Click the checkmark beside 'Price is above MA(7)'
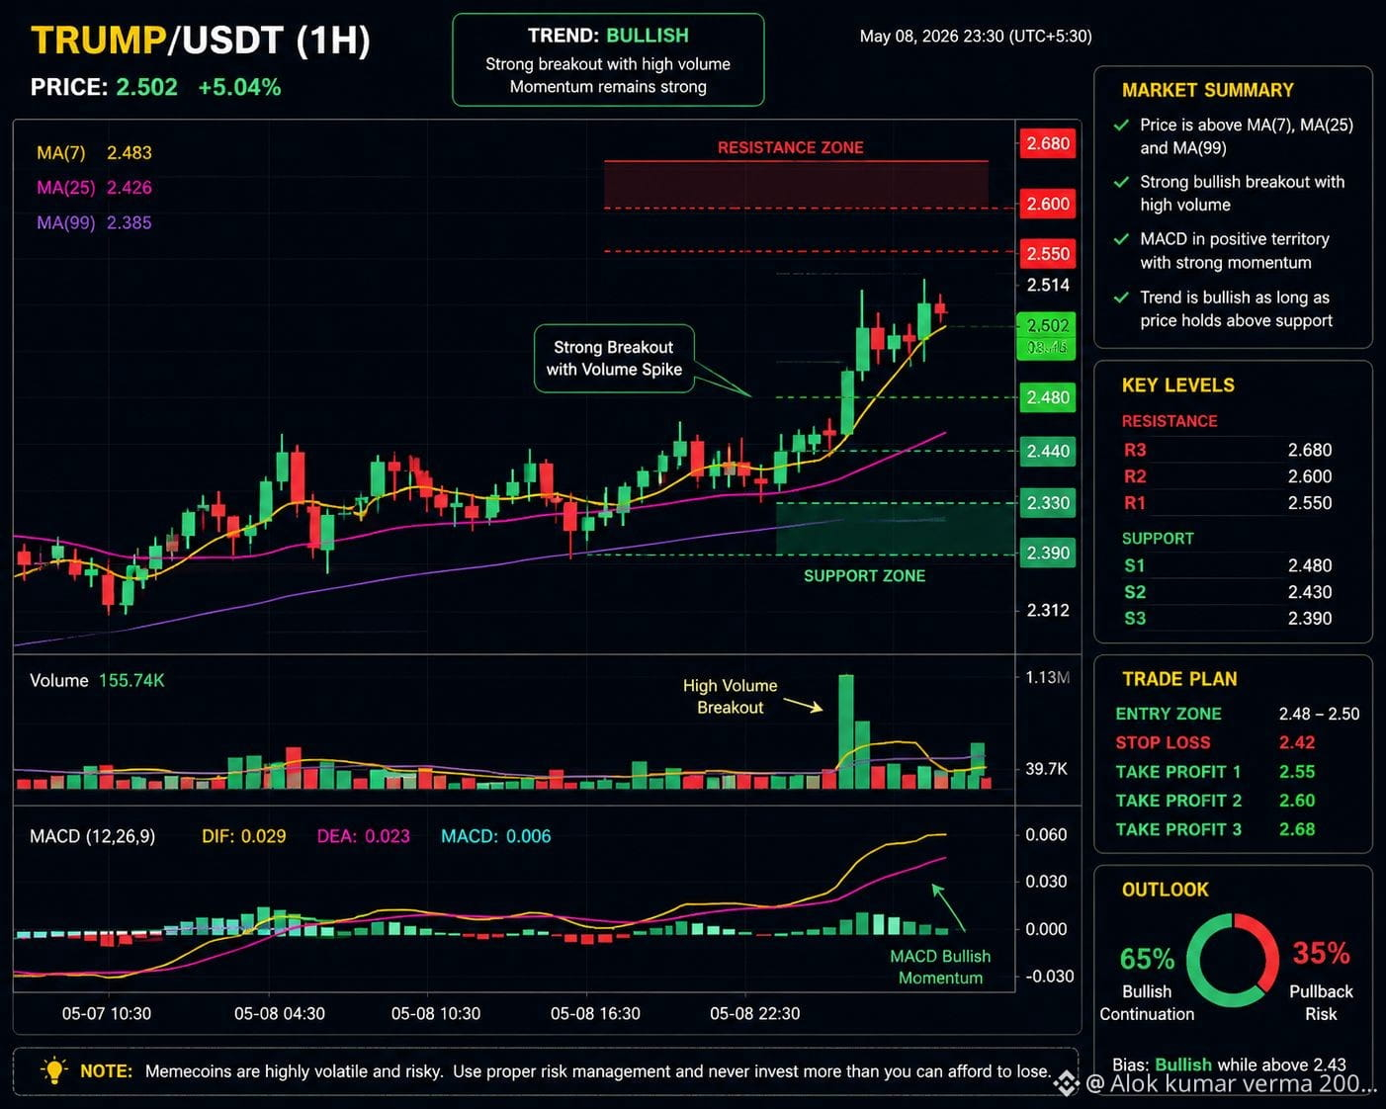The width and height of the screenshot is (1386, 1109). pyautogui.click(x=1121, y=126)
